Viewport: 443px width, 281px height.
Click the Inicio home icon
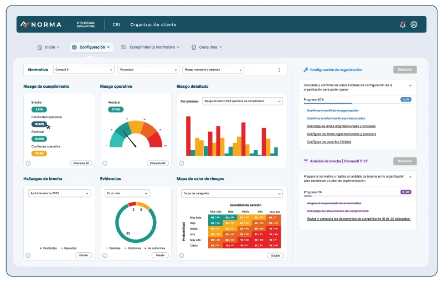(40, 47)
